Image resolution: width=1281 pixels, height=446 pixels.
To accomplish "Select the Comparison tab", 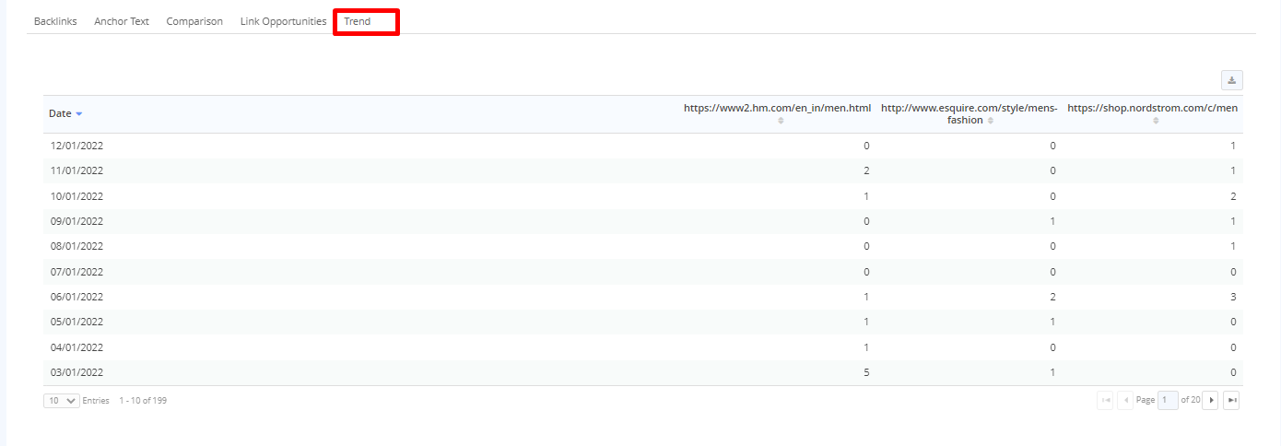I will pos(194,21).
